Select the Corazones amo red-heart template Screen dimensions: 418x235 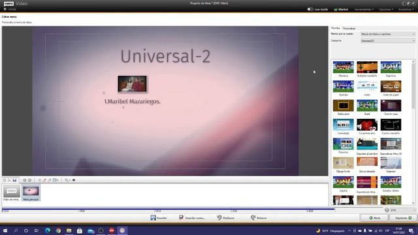pyautogui.click(x=367, y=127)
